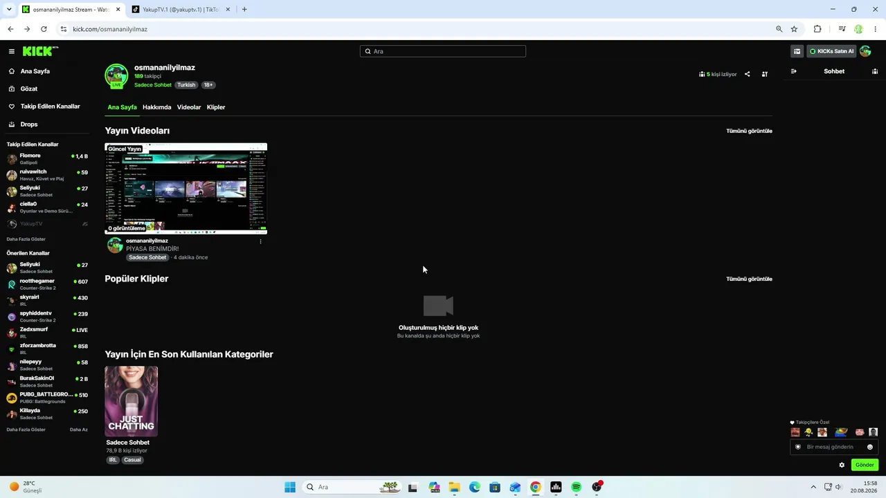
Task: Click the PİYASA BENİMDİR! stream title
Action: tap(152, 249)
